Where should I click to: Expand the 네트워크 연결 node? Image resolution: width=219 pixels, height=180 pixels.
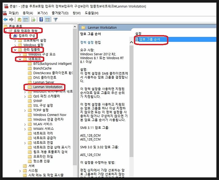click(25, 143)
